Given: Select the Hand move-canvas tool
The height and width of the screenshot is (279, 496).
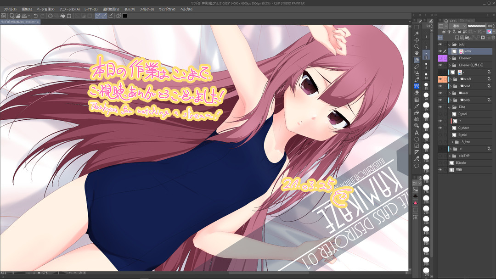Looking at the screenshot, I should pos(417,53).
